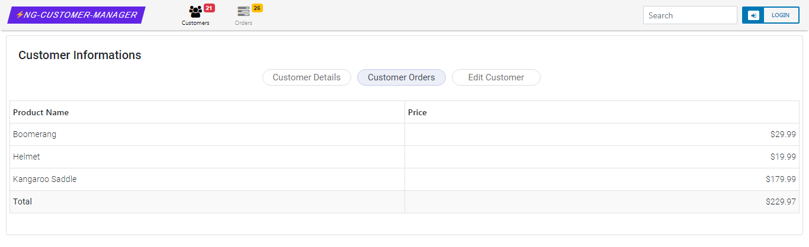Select the Kangaroo Saddle product cell
Screen dimensions: 809x247
coord(207,180)
